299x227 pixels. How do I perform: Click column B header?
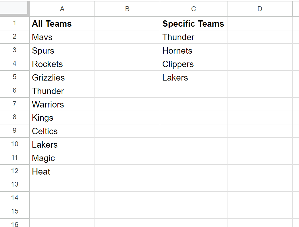(127, 9)
